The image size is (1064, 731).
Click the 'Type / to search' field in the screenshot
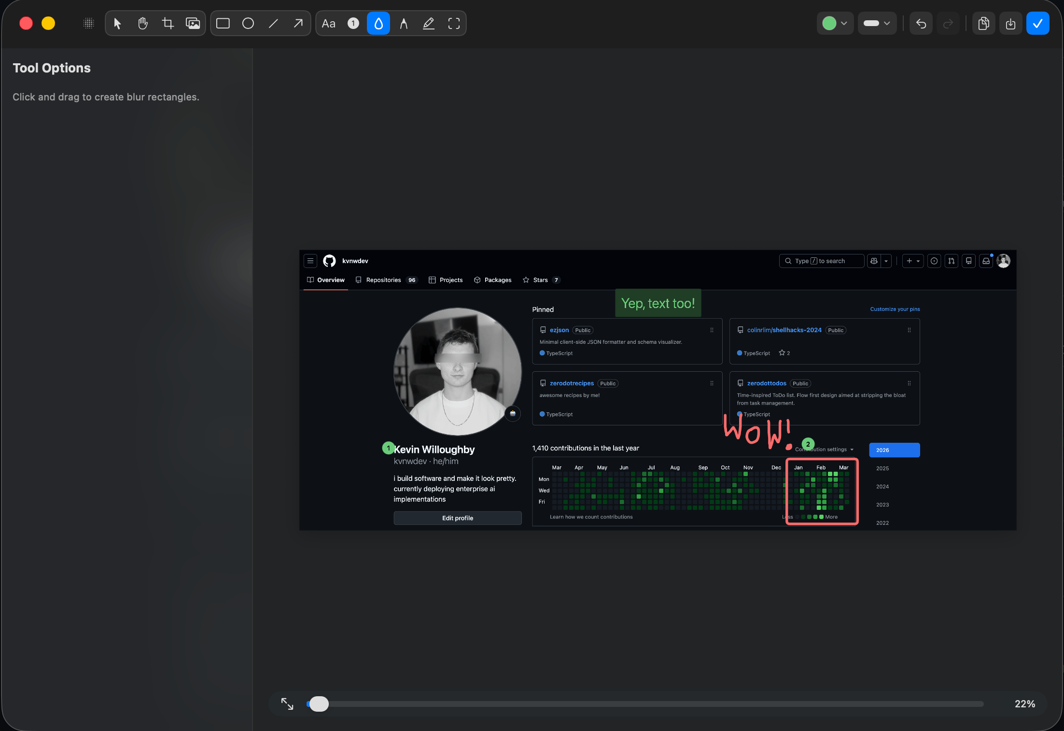click(x=822, y=261)
